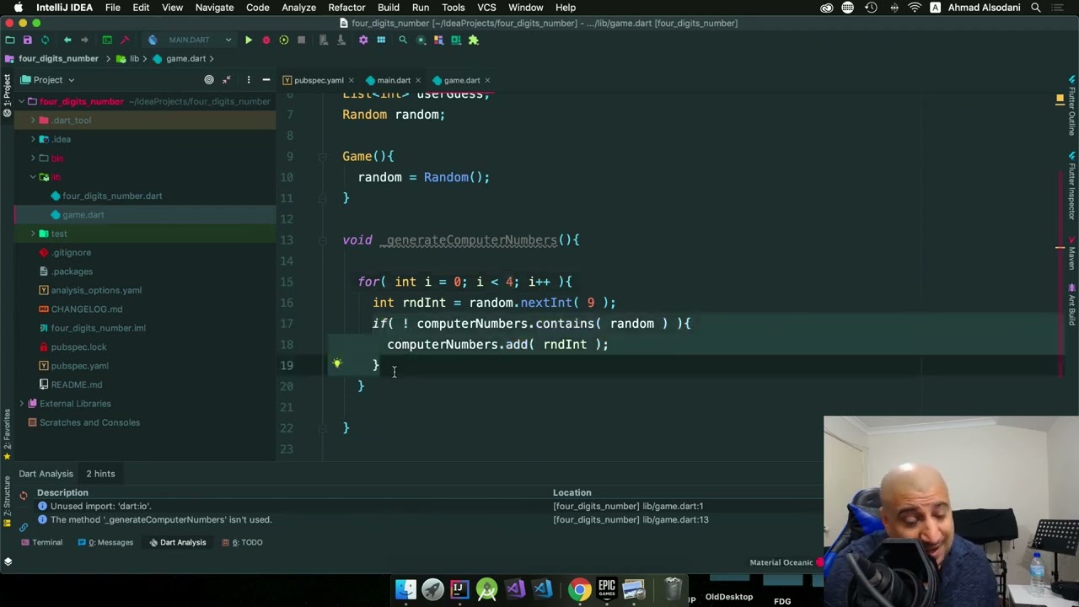This screenshot has width=1079, height=607.
Task: Select analysis_options.yaml in project tree
Action: [96, 290]
